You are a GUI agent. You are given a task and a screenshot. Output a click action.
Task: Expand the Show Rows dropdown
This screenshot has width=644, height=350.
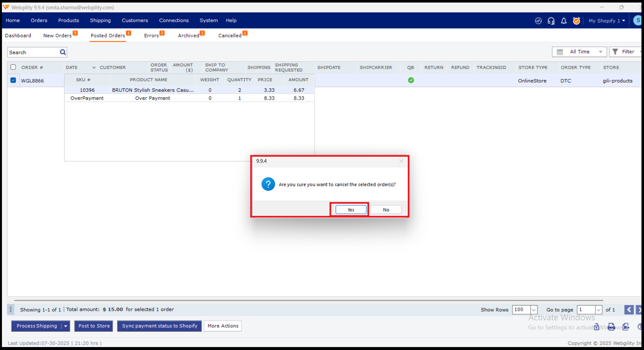[x=533, y=310]
